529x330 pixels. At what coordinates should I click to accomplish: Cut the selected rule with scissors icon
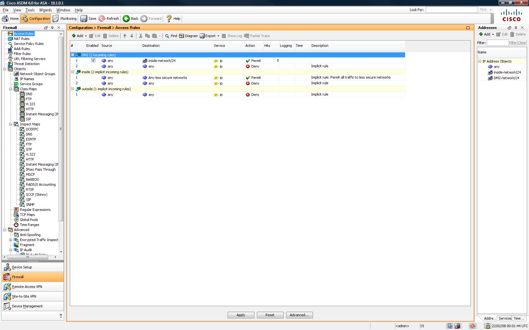click(x=140, y=36)
